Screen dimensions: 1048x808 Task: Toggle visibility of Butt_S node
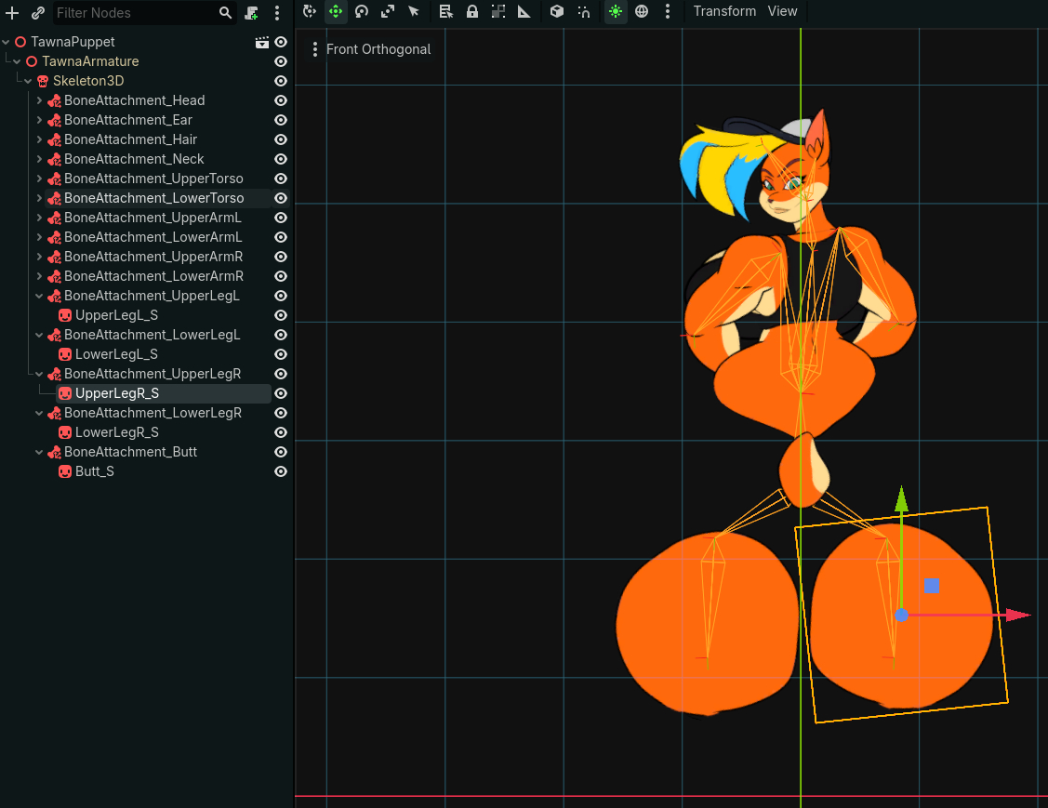pos(281,471)
